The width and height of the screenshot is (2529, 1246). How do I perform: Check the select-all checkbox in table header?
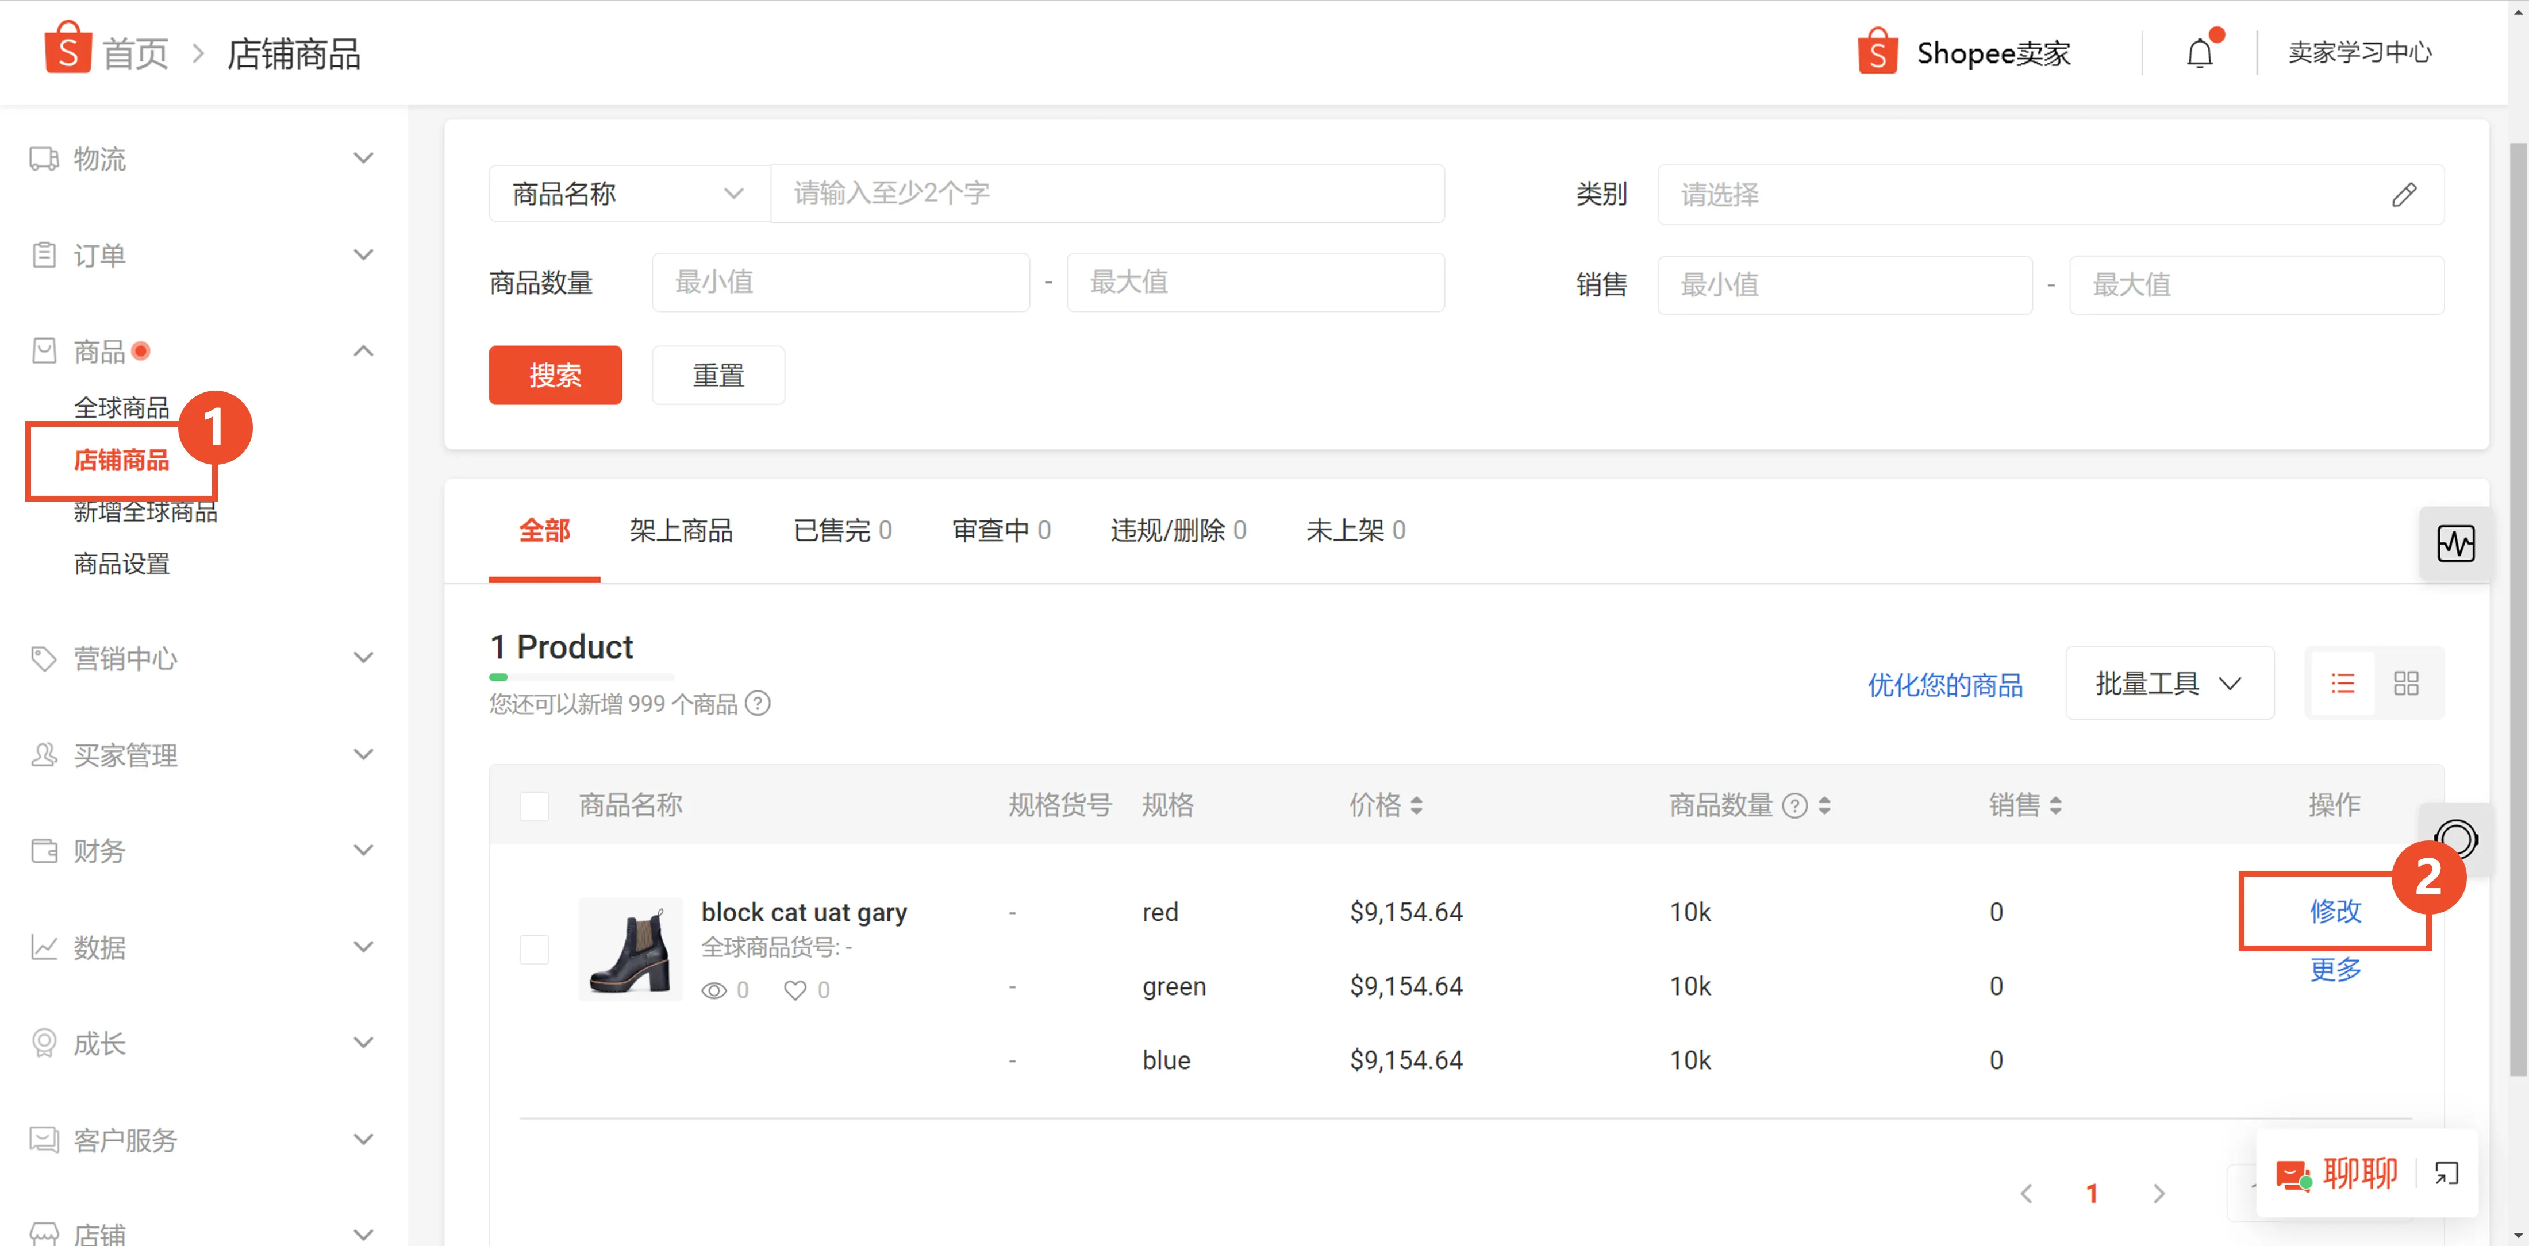(534, 805)
